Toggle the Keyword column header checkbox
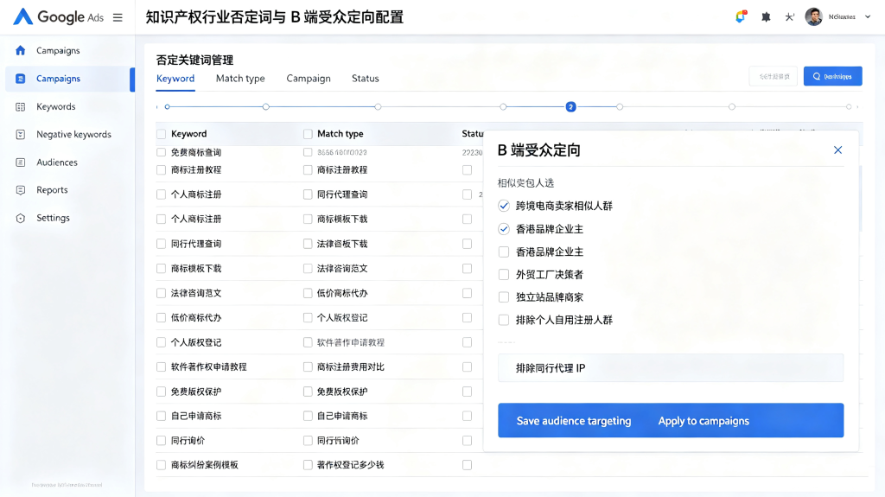The height and width of the screenshot is (497, 885). (162, 134)
